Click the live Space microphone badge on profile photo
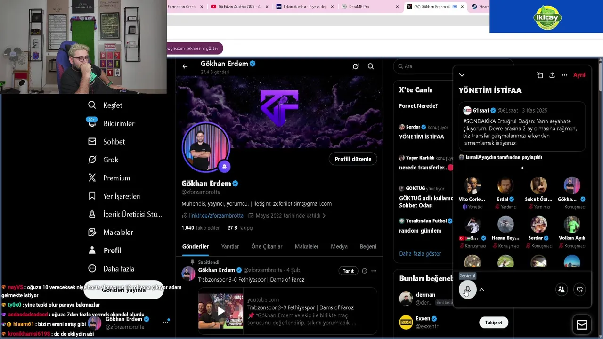 224,166
